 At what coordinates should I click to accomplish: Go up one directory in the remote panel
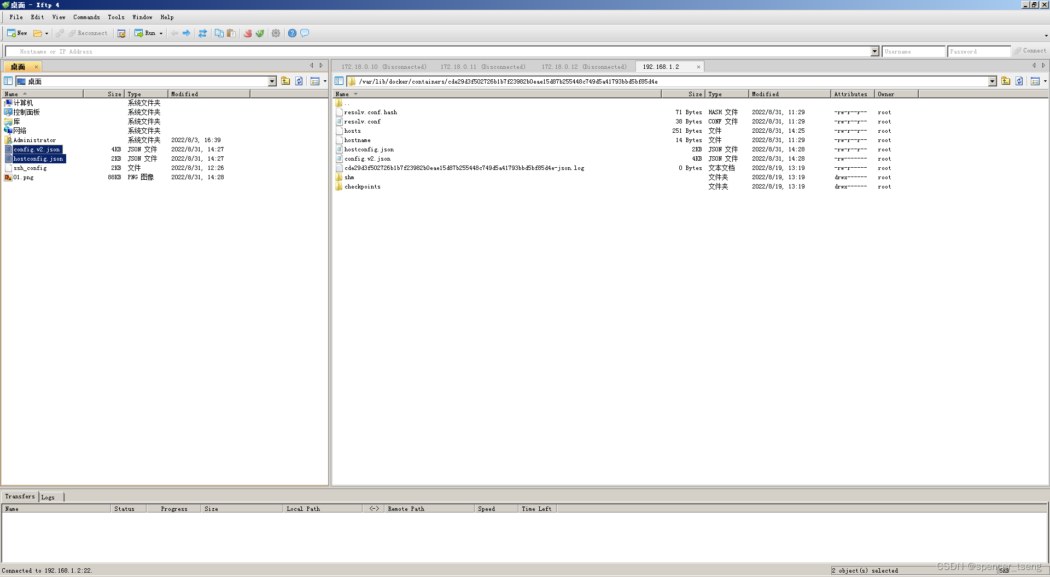click(1006, 81)
